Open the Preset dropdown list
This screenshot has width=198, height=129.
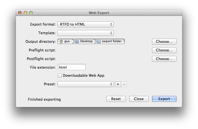(85, 84)
